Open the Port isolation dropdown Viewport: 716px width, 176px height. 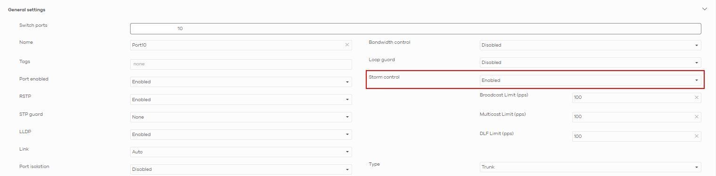(x=241, y=169)
